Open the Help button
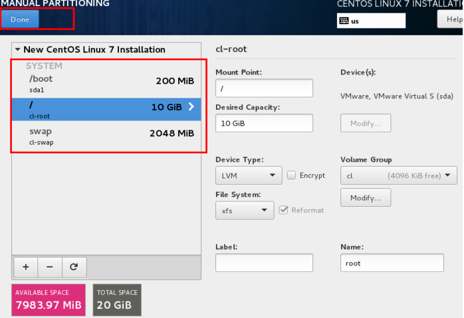 tap(451, 19)
